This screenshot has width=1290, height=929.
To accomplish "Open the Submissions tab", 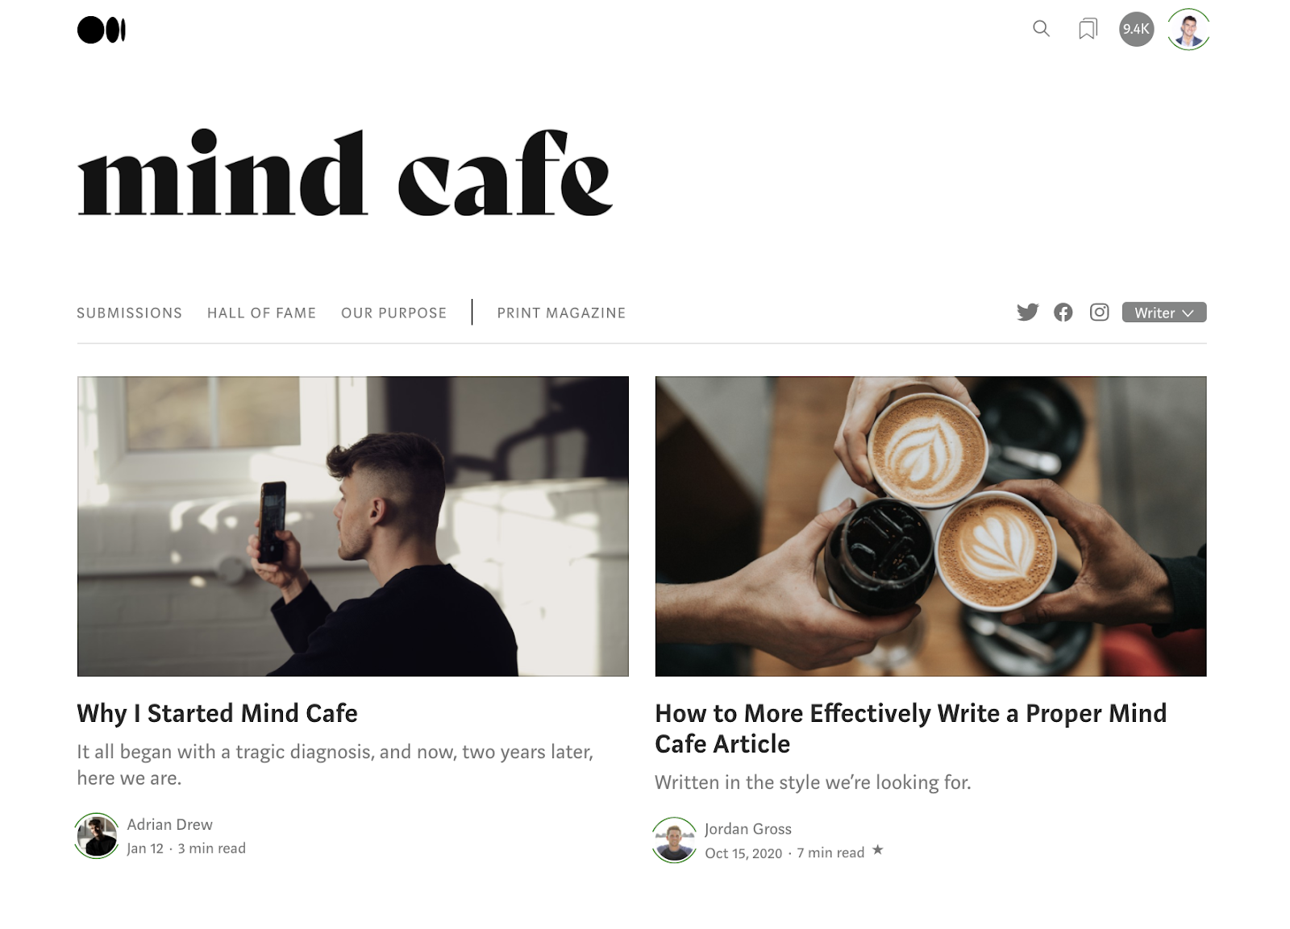I will (129, 313).
